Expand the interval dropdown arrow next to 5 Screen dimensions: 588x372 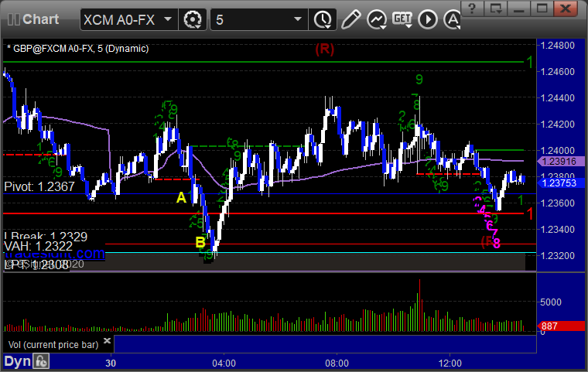pos(298,19)
